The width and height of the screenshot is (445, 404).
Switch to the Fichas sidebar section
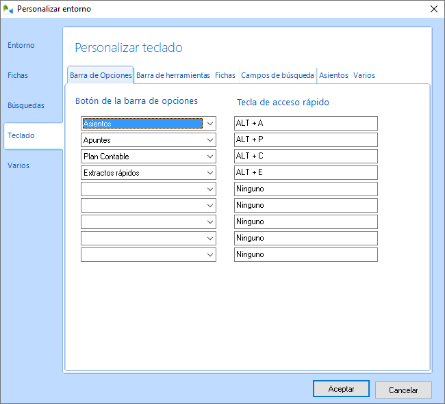(18, 75)
